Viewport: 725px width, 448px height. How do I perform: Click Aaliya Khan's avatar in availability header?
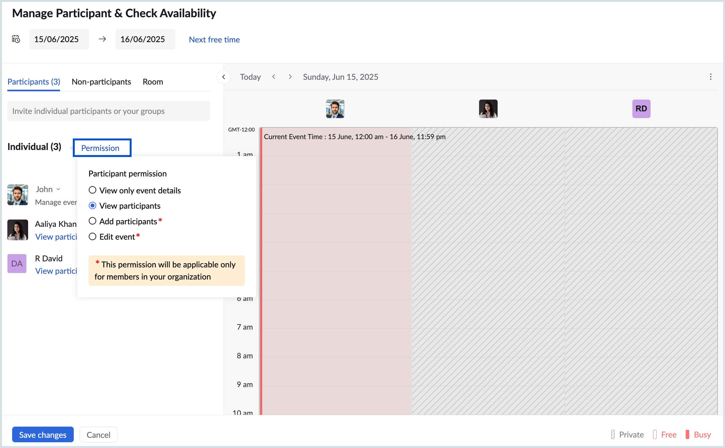coord(488,109)
